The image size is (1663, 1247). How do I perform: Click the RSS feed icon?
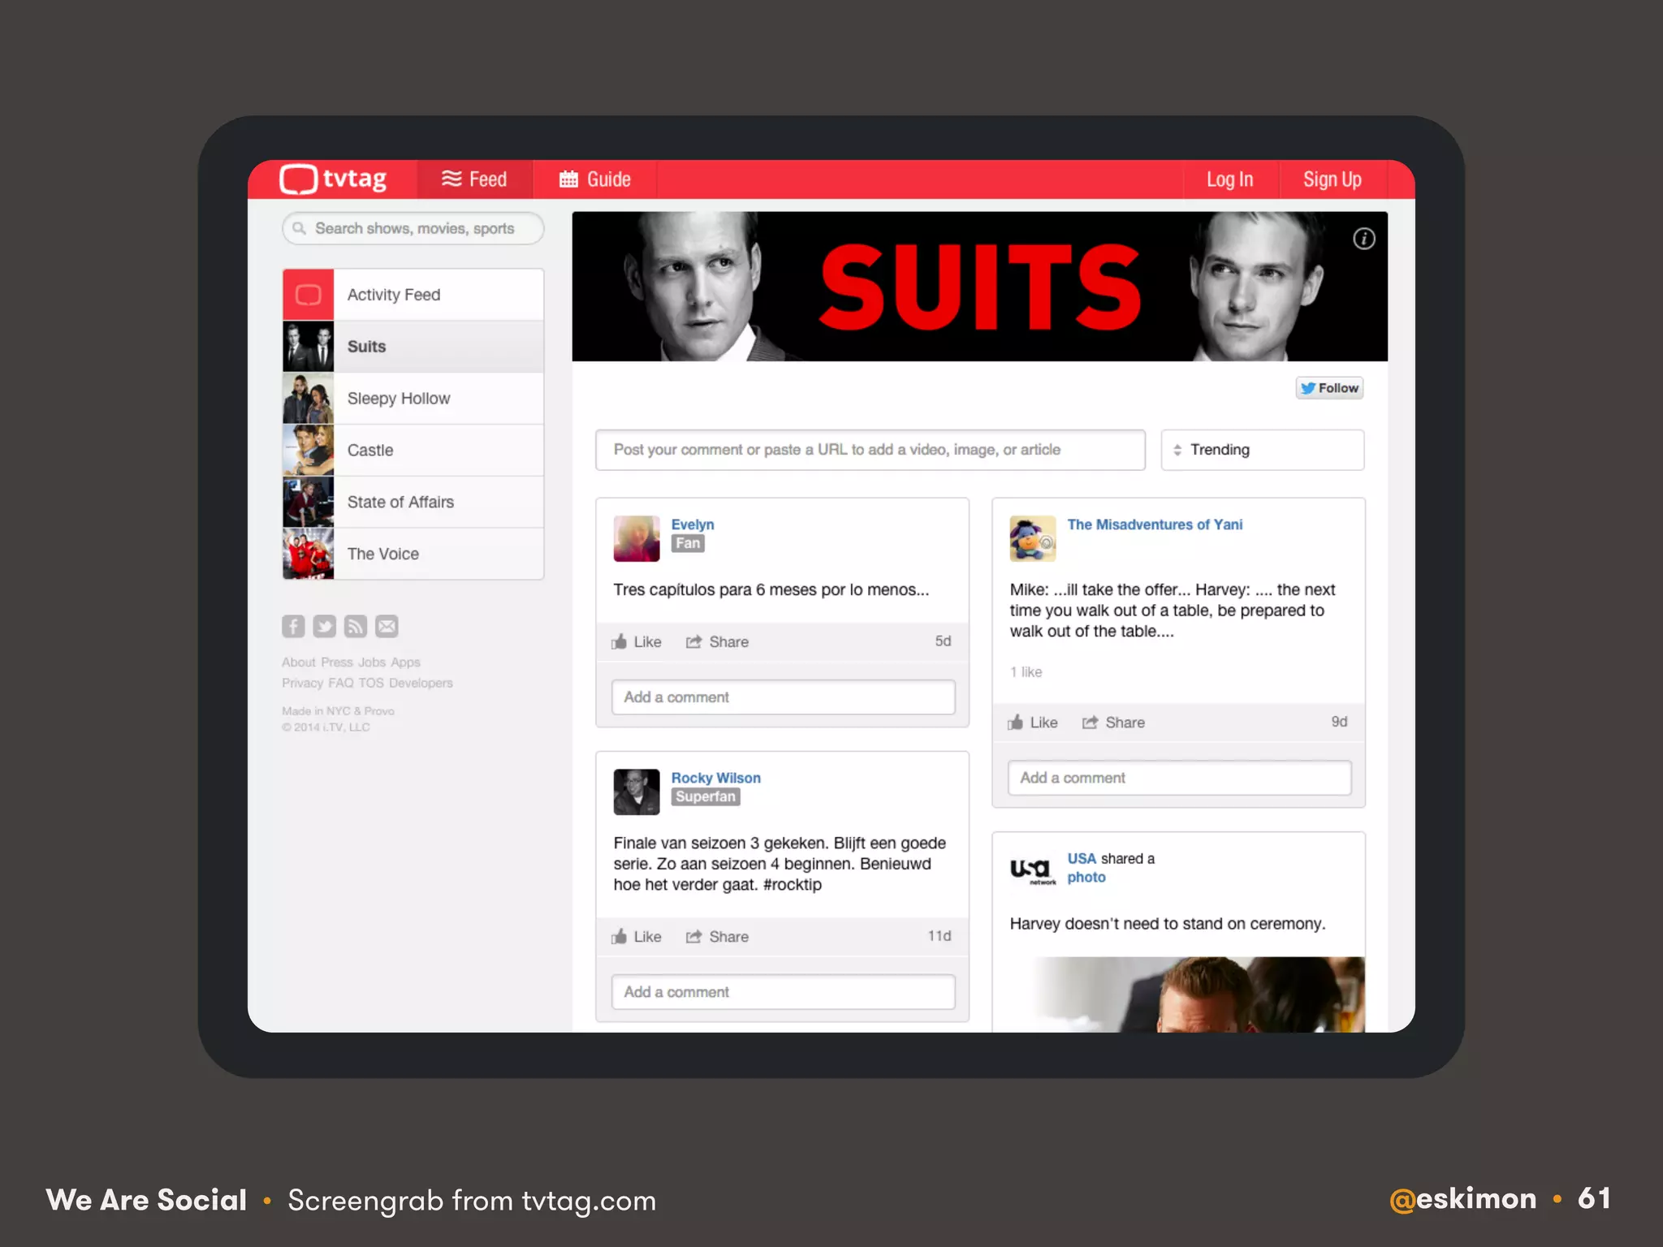[x=356, y=626]
